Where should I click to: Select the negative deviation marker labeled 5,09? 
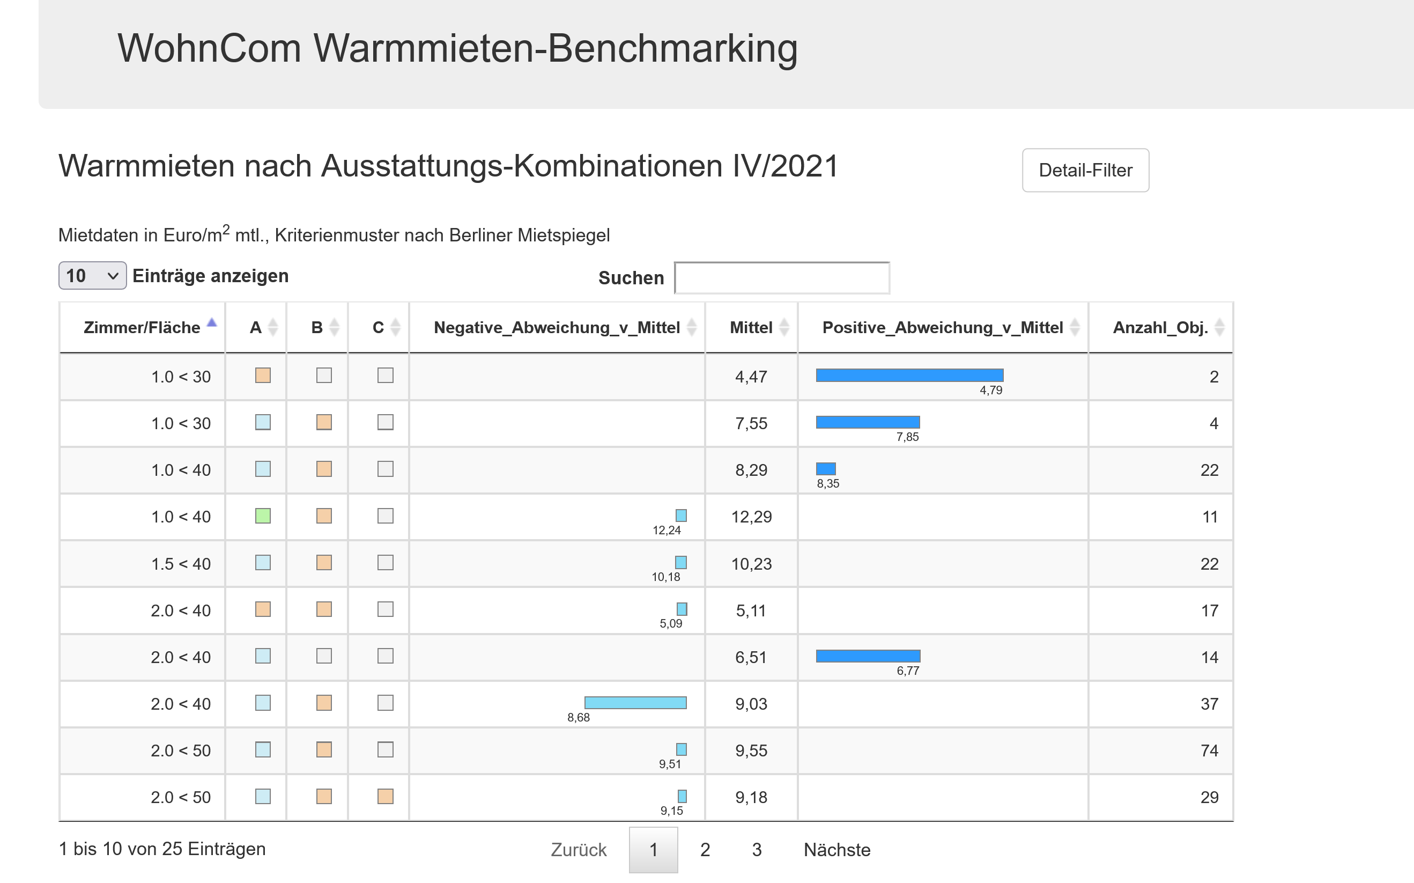pos(682,609)
